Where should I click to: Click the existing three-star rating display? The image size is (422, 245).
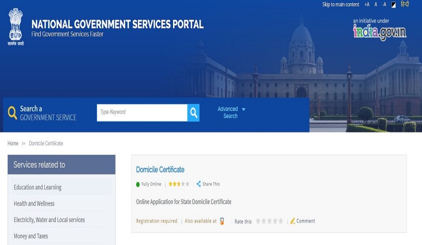(179, 184)
